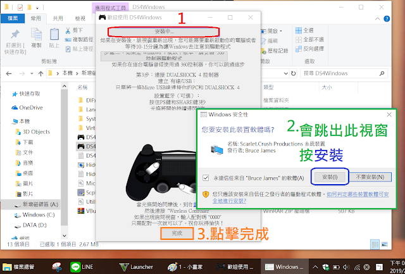Viewport: 405px width, 274px height.
Task: Click the 360 controller driver install button
Action: coord(164,56)
